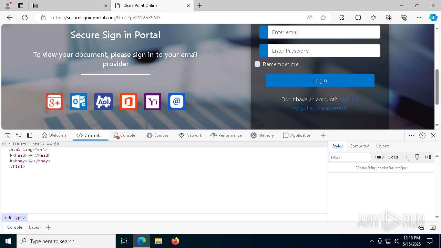This screenshot has height=248, width=441.
Task: Refresh the page with reload icon
Action: pyautogui.click(x=25, y=18)
